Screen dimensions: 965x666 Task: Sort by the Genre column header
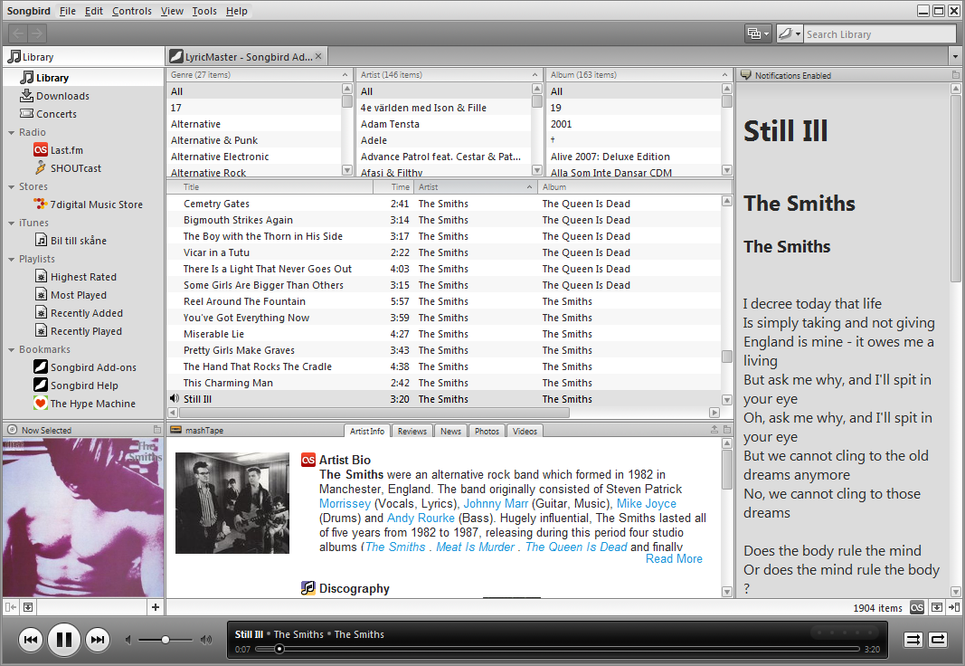click(259, 74)
